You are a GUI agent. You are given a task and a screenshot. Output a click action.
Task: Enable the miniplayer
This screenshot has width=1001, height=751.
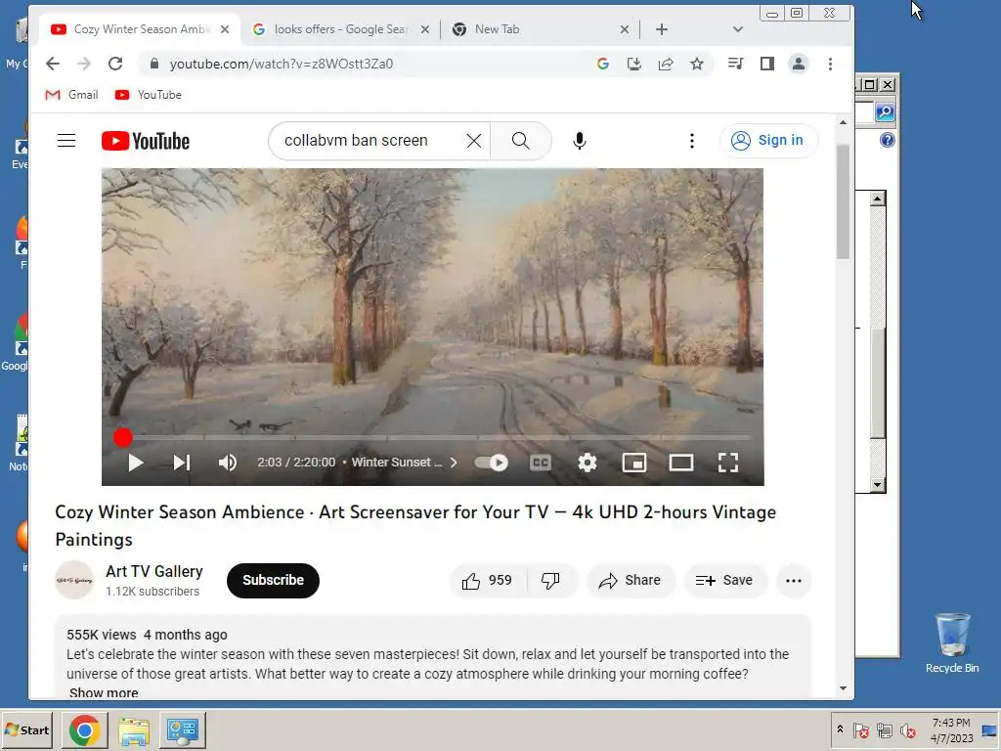pos(633,463)
